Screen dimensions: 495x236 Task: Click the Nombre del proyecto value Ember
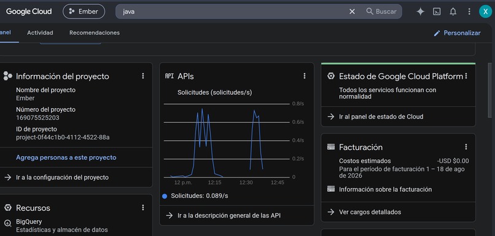coord(25,98)
